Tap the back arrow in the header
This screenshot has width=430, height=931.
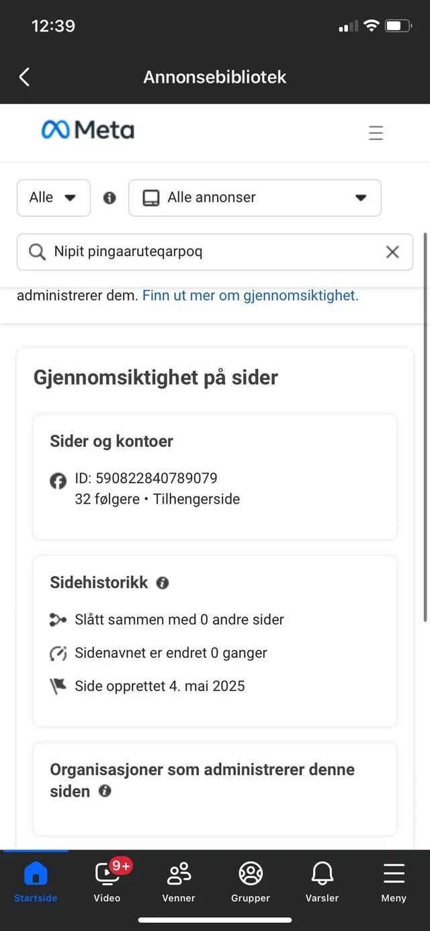pos(24,77)
